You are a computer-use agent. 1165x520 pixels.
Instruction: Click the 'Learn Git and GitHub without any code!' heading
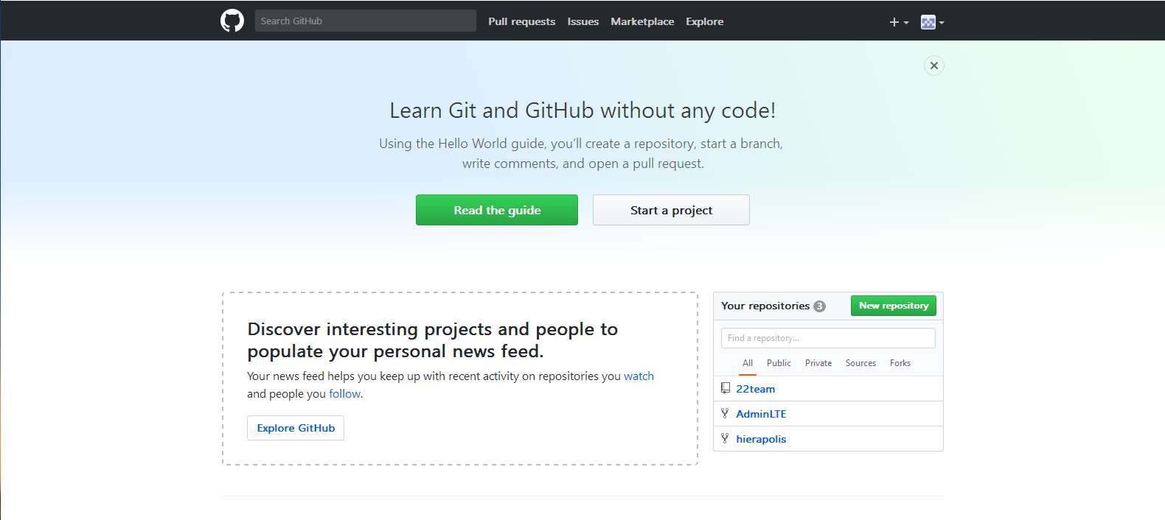point(582,110)
